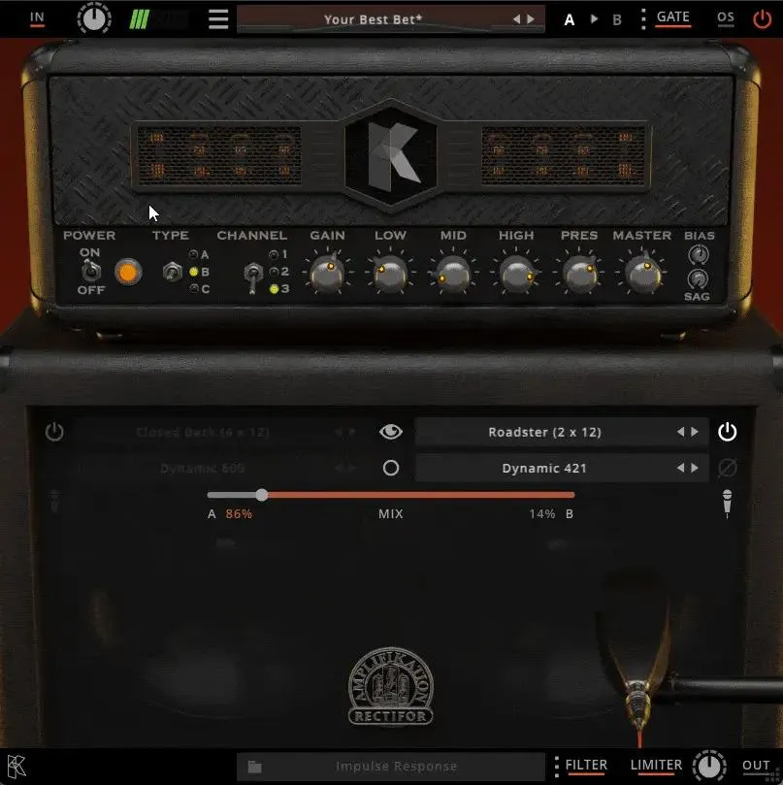The width and height of the screenshot is (783, 785).
Task: Toggle the OUT button
Action: (756, 766)
